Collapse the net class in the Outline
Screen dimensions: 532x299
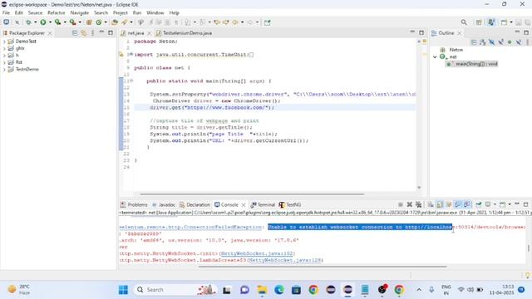click(x=435, y=57)
